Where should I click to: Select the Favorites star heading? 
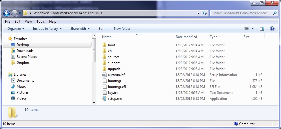18,39
